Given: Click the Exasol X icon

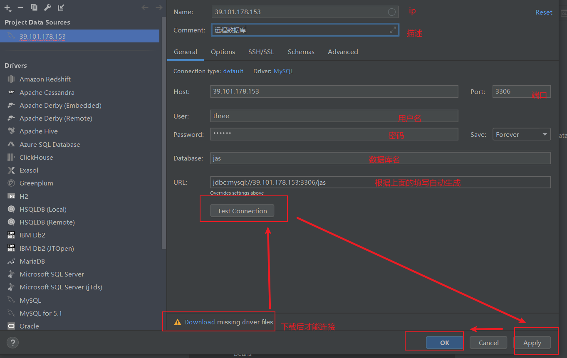Looking at the screenshot, I should pos(11,170).
